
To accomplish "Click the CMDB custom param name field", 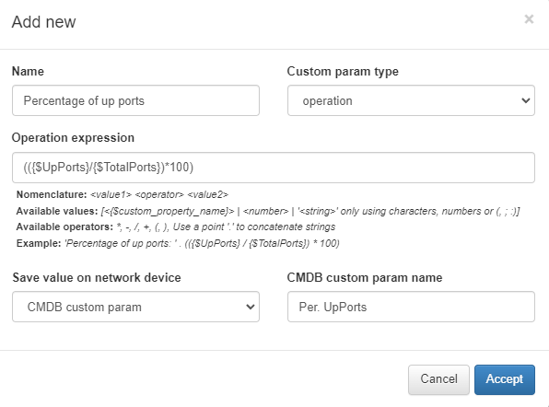I will tap(411, 307).
